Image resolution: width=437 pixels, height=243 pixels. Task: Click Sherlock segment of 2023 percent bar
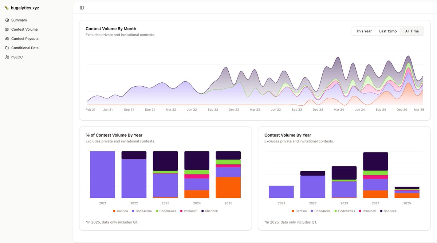165,161
